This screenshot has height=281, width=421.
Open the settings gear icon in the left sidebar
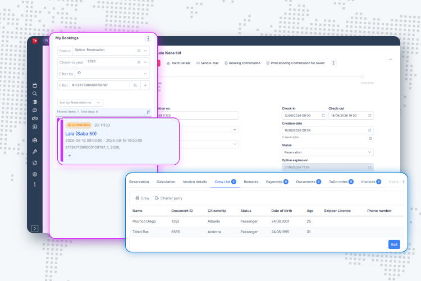coord(35,174)
